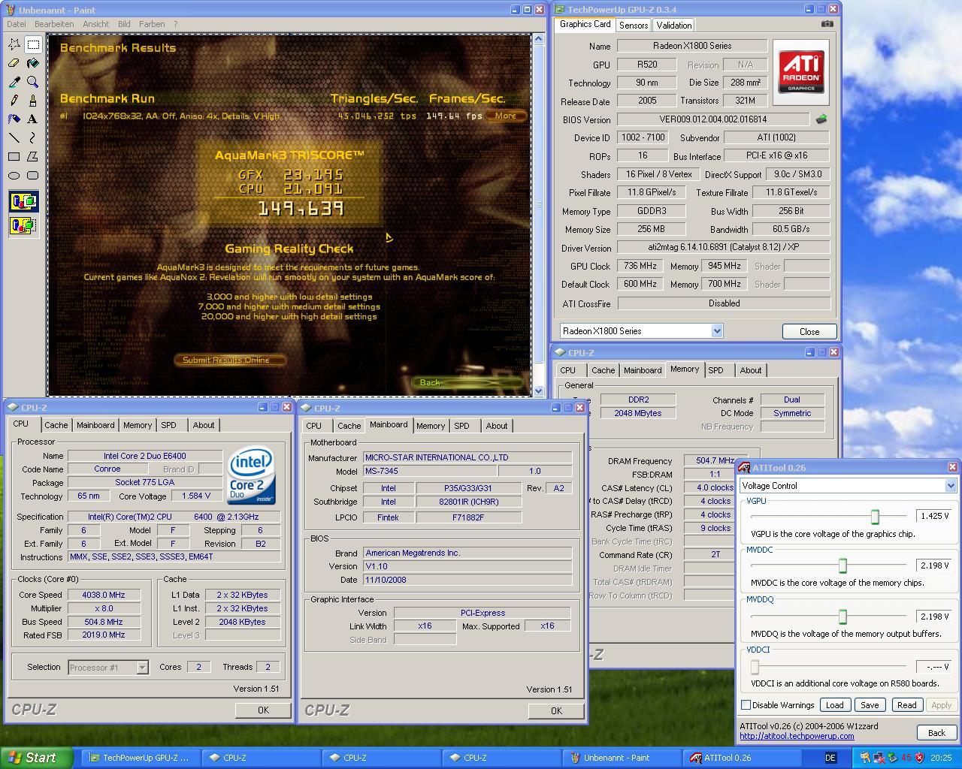The height and width of the screenshot is (769, 962).
Task: Click the MVDDC voltage slider handle
Action: click(843, 565)
